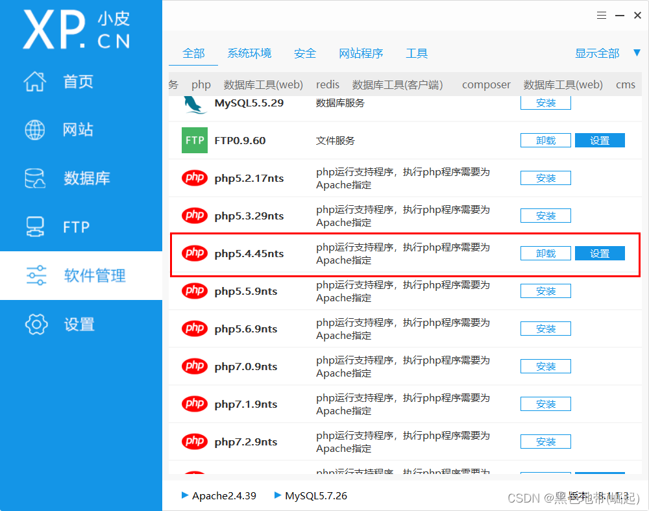Image resolution: width=649 pixels, height=511 pixels.
Task: Click the 显示全部 dropdown arrow
Action: pyautogui.click(x=637, y=53)
